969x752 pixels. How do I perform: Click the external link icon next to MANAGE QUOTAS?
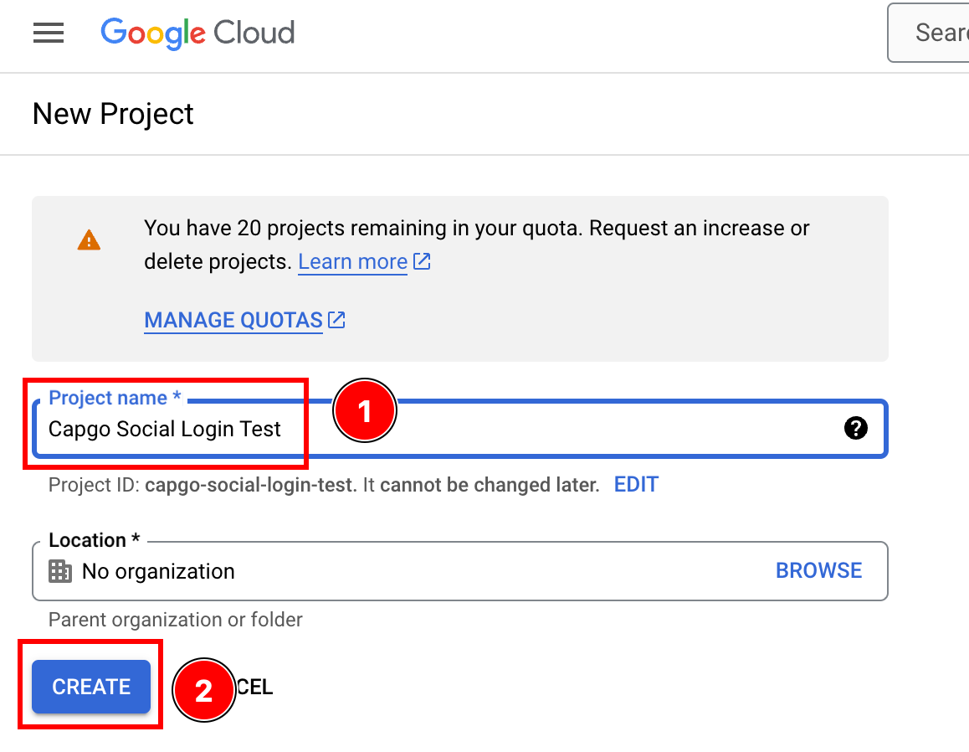[x=336, y=319]
